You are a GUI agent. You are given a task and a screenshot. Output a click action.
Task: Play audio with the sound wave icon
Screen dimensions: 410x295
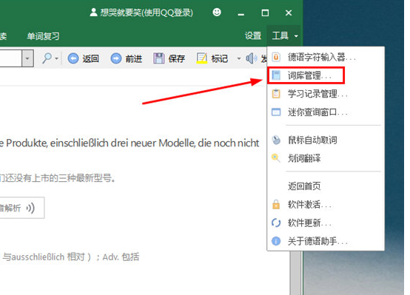point(30,208)
